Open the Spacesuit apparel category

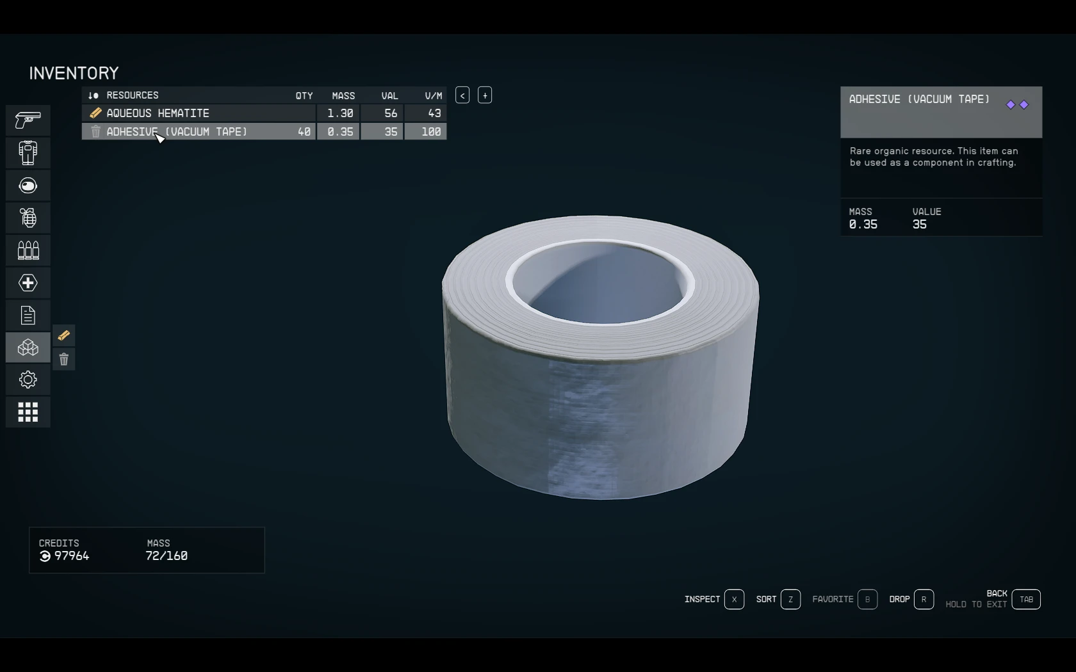pos(28,153)
